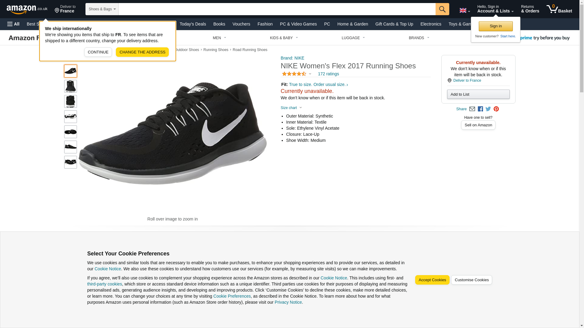Select the second shoe thumbnail image

point(71,86)
